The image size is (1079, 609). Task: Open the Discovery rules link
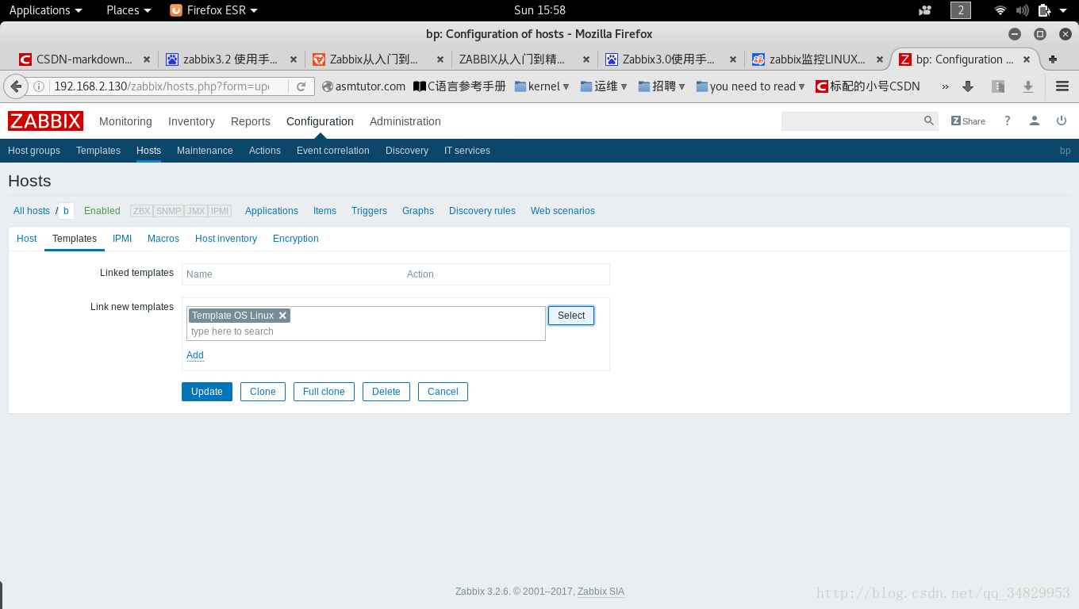pyautogui.click(x=482, y=211)
